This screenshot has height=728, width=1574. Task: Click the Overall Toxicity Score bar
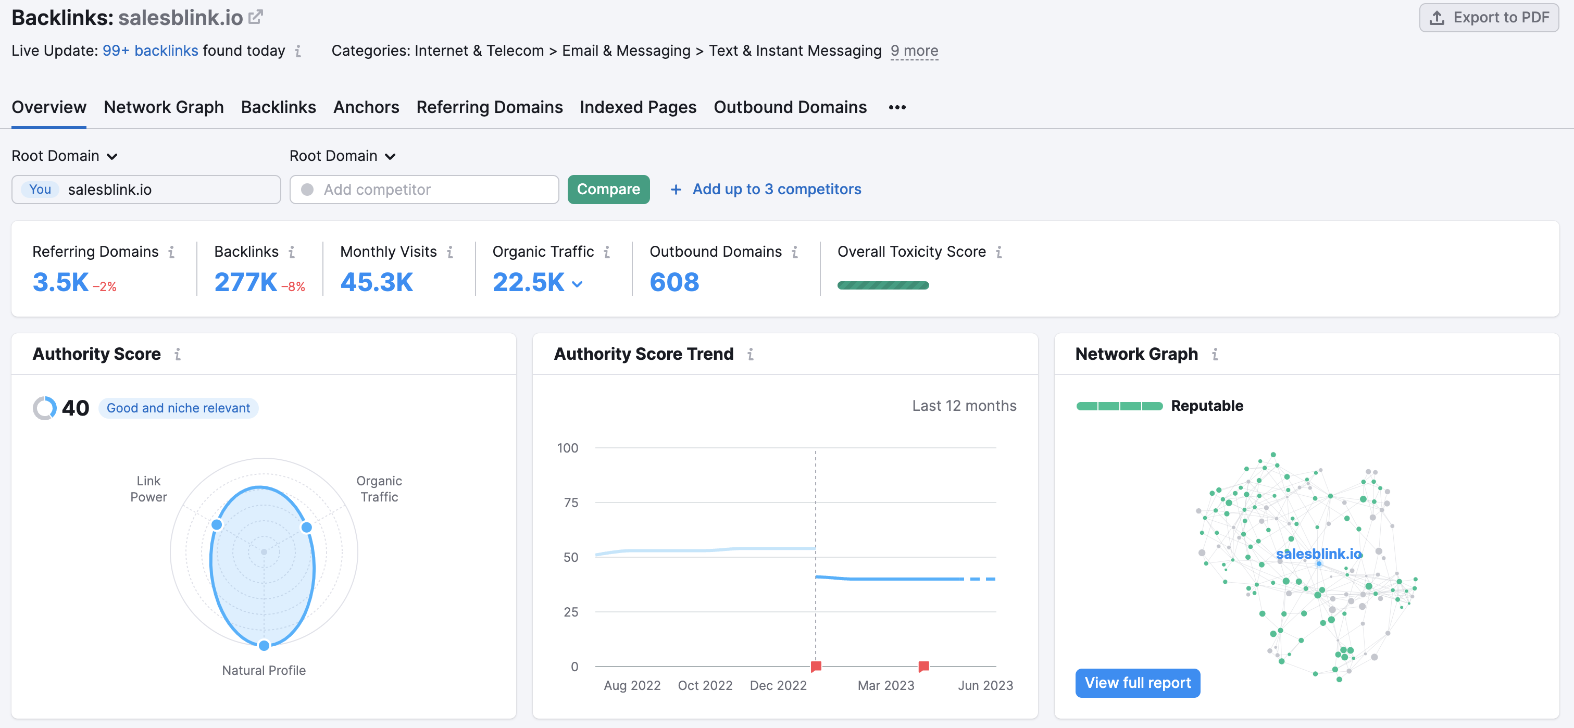pos(882,285)
